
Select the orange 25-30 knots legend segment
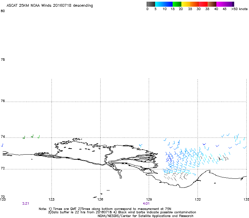tap(194, 4)
